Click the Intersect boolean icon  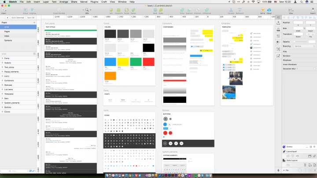click(x=198, y=10)
